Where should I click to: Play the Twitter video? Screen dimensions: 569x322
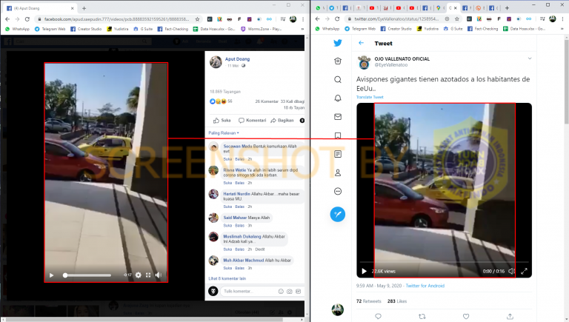coord(364,271)
